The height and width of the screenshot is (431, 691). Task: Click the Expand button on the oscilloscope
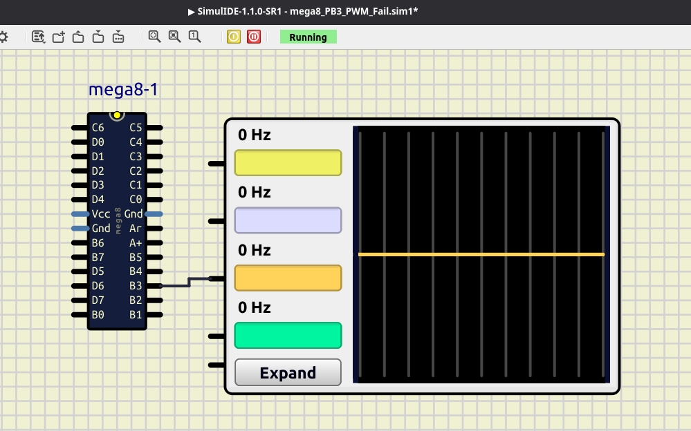(x=288, y=373)
